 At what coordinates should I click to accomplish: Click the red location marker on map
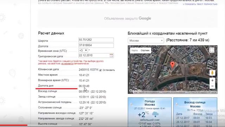pos(172,65)
